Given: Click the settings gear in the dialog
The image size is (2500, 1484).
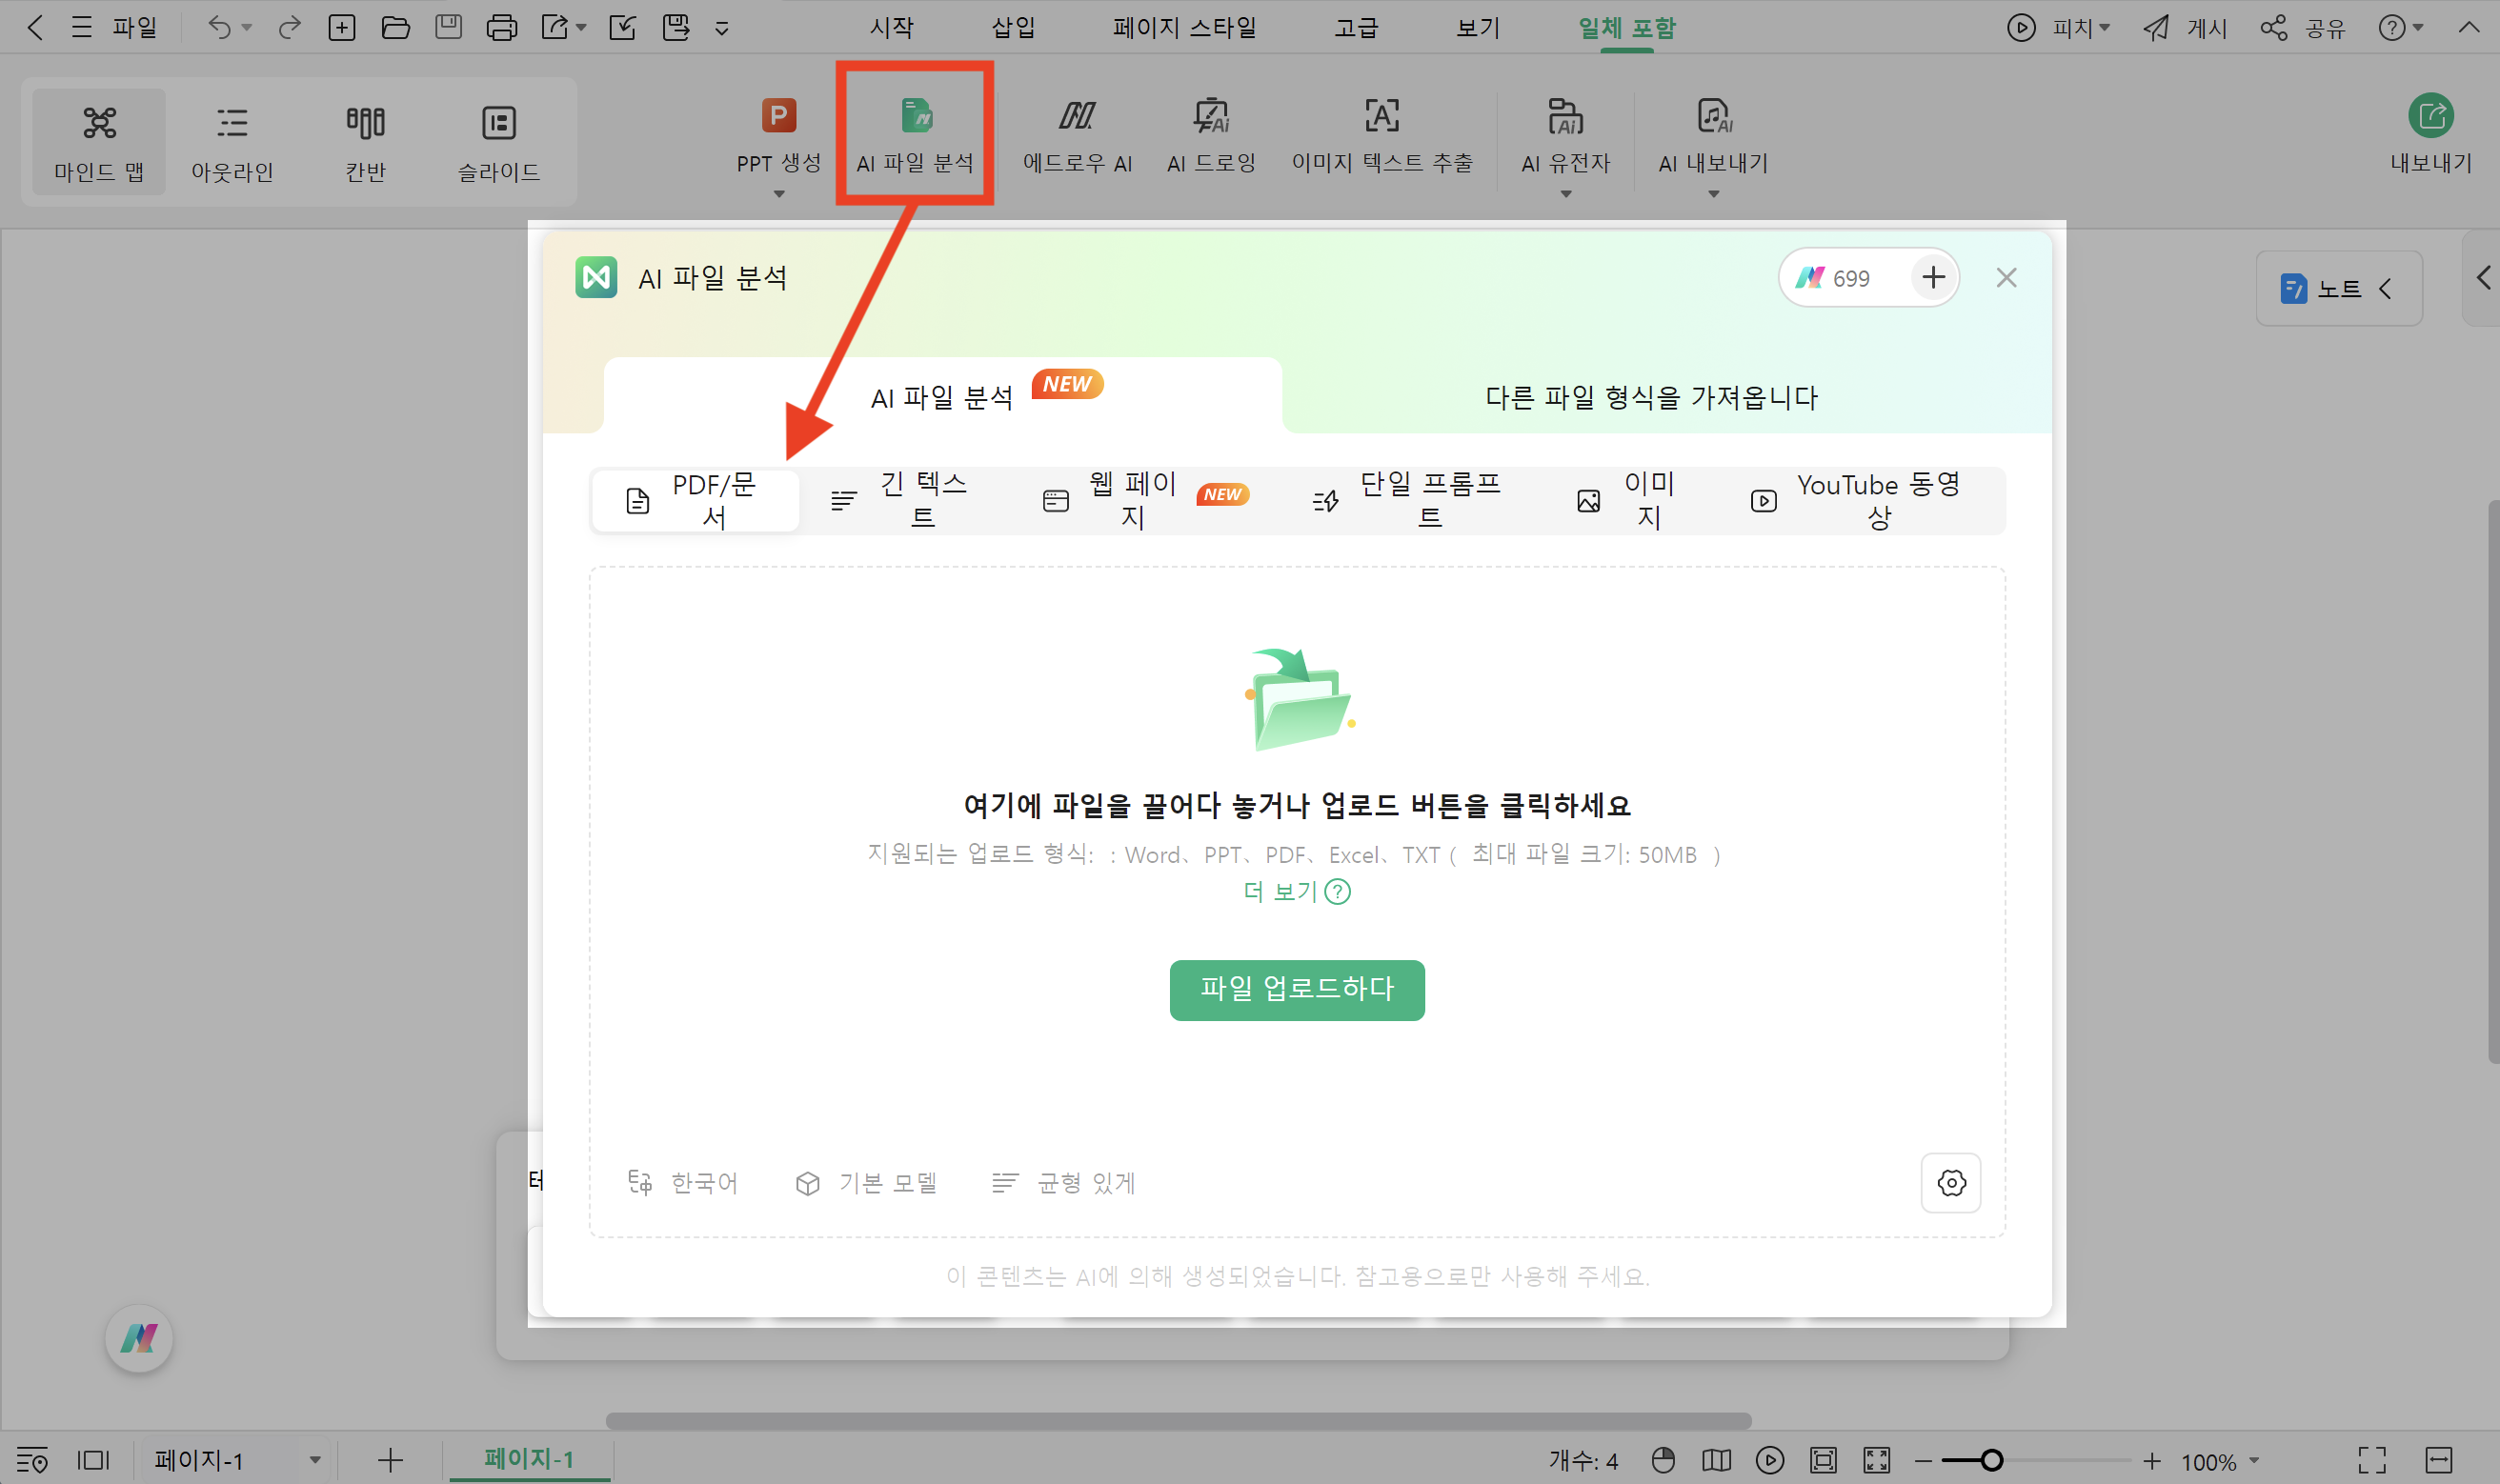Looking at the screenshot, I should pyautogui.click(x=1950, y=1183).
